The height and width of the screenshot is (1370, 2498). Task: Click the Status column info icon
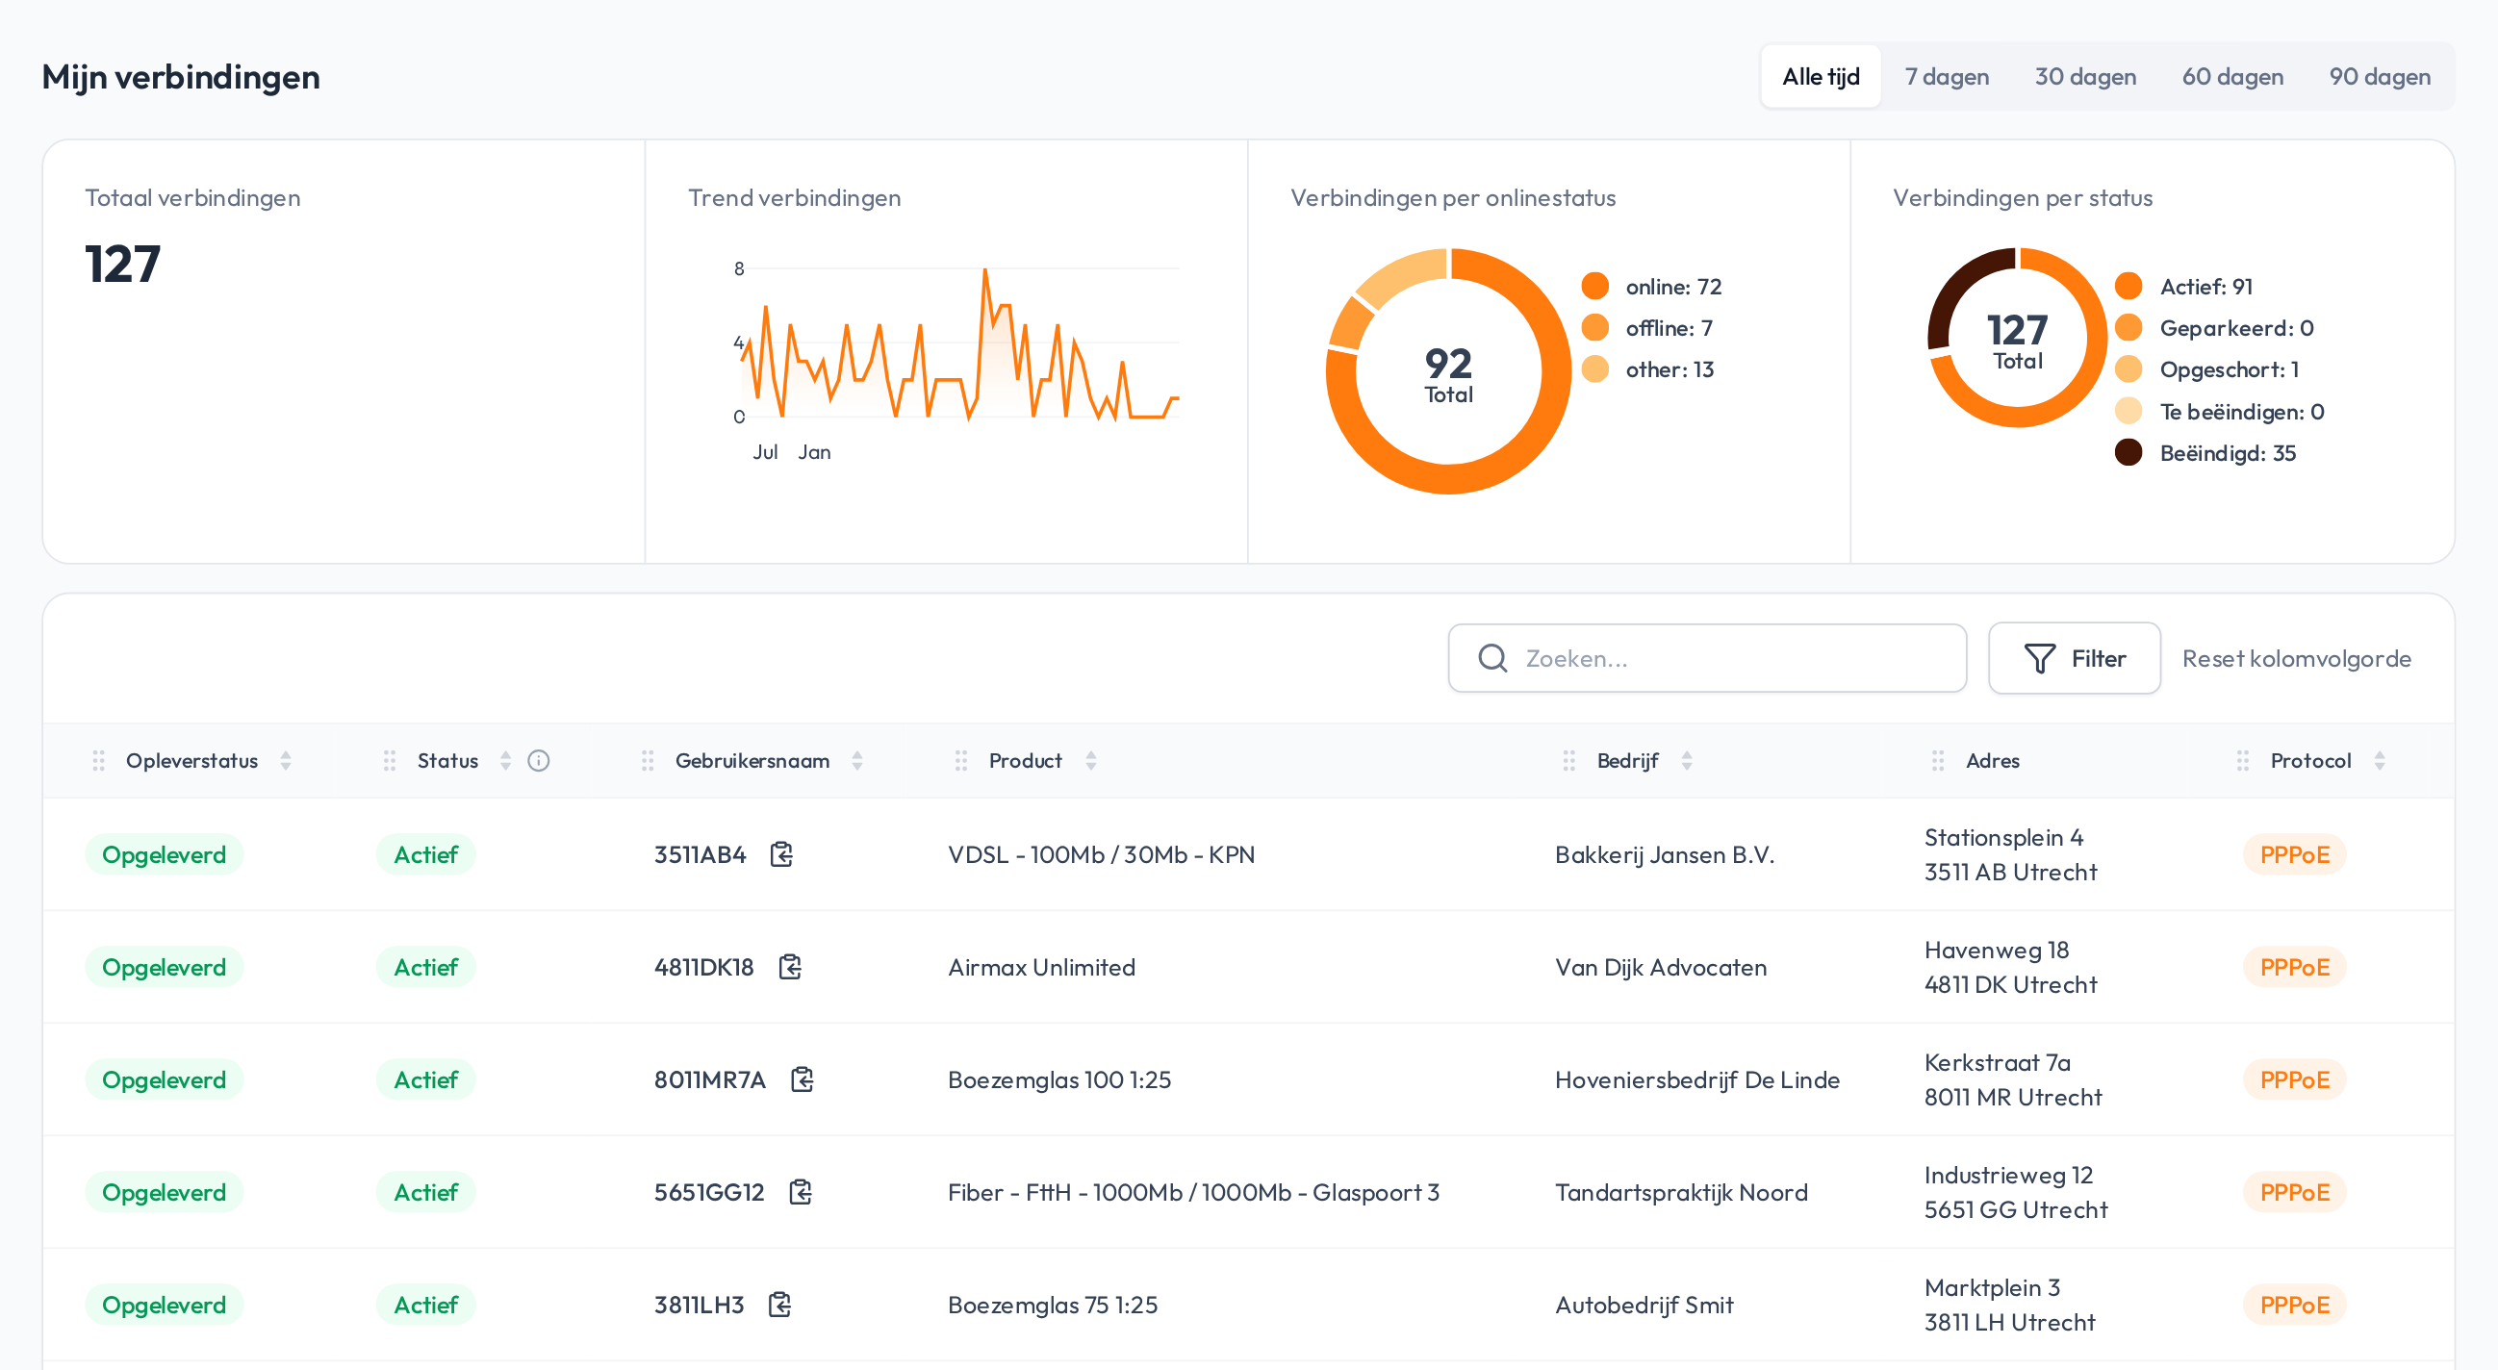[x=538, y=761]
